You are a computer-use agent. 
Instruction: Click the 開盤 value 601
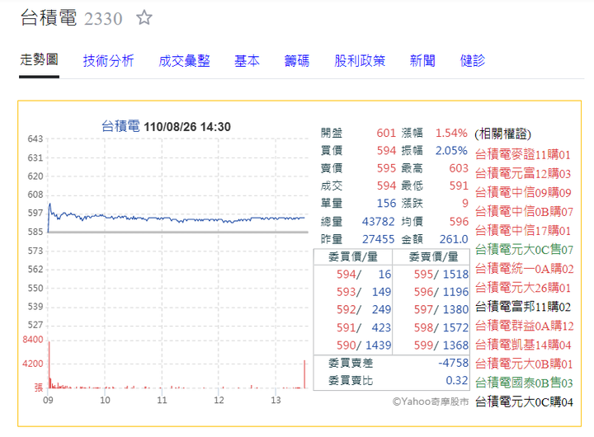pos(386,133)
